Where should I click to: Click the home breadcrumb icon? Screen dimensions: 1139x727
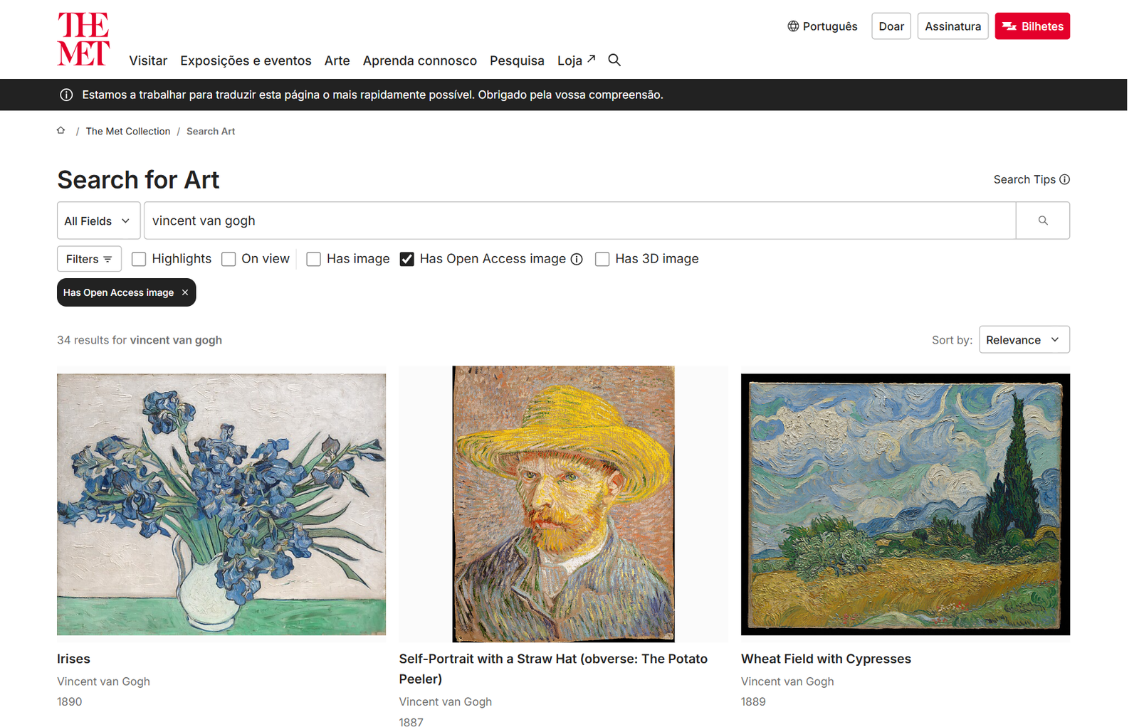pos(61,131)
